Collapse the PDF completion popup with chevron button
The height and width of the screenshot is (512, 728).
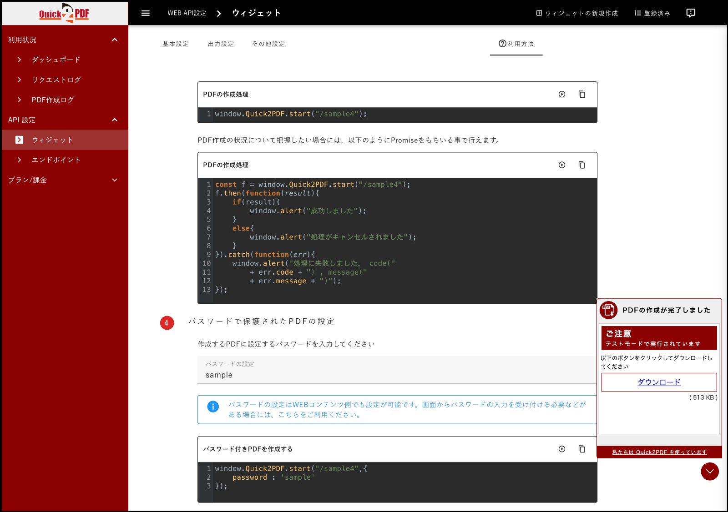point(709,472)
